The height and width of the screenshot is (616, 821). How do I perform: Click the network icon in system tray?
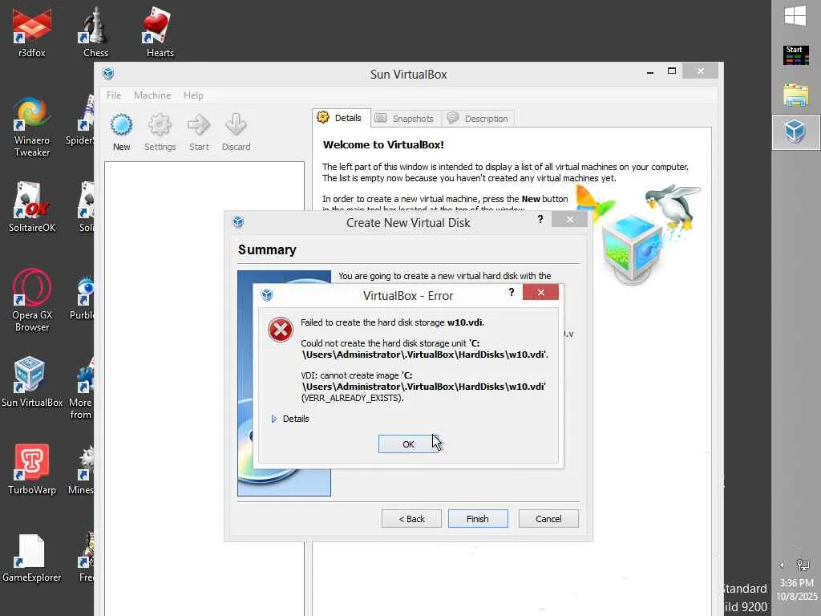803,565
